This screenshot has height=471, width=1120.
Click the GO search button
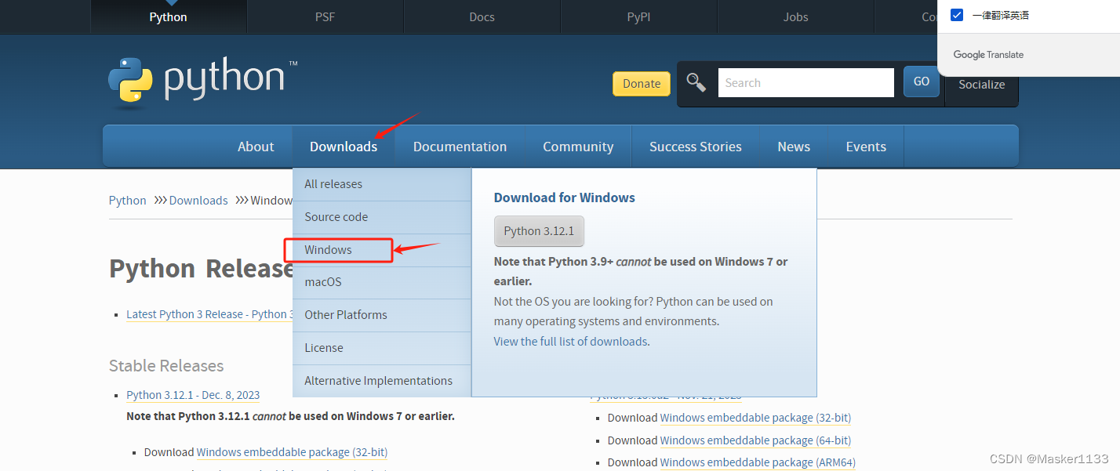(922, 82)
